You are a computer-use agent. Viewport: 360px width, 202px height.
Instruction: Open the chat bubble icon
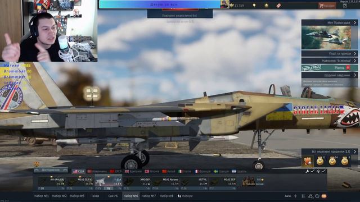click(317, 196)
